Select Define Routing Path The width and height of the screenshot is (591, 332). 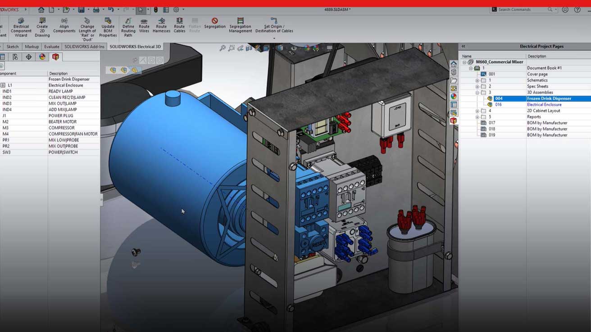(128, 27)
